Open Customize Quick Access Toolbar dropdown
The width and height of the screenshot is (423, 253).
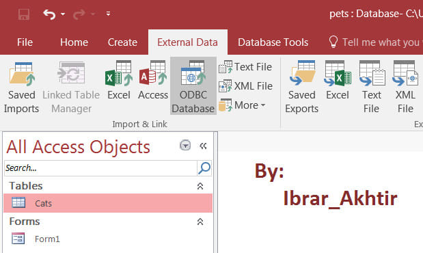(x=108, y=14)
